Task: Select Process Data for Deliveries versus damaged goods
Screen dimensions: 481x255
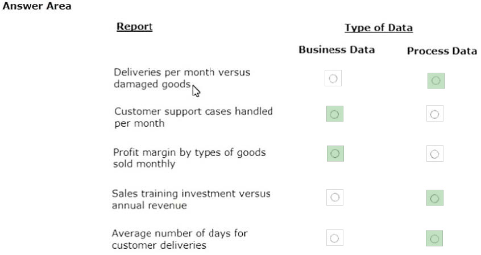Action: pyautogui.click(x=436, y=81)
